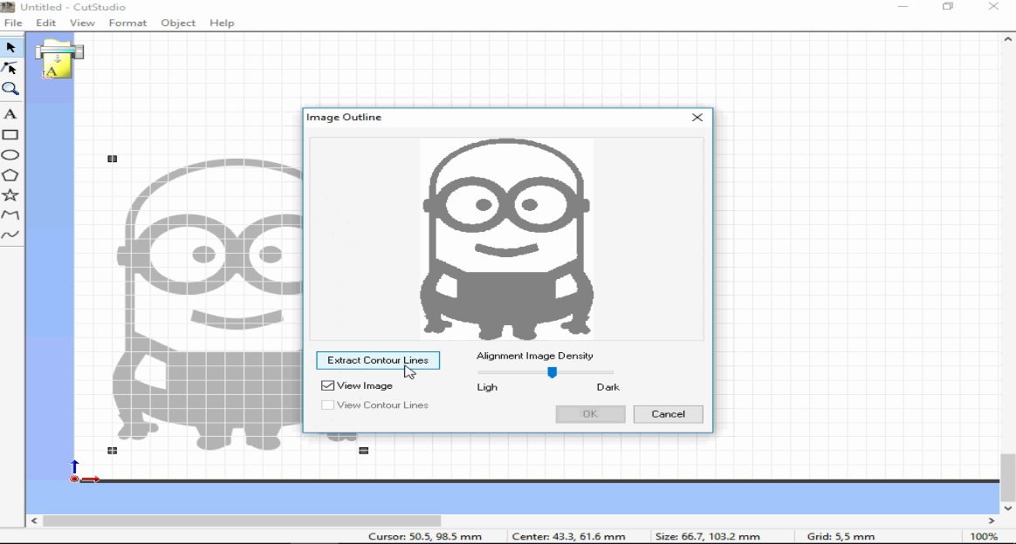The height and width of the screenshot is (544, 1016).
Task: Click the Ligh label
Action: tap(487, 387)
